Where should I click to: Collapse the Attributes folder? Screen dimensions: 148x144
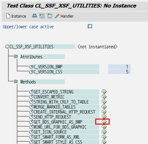(x=16, y=56)
